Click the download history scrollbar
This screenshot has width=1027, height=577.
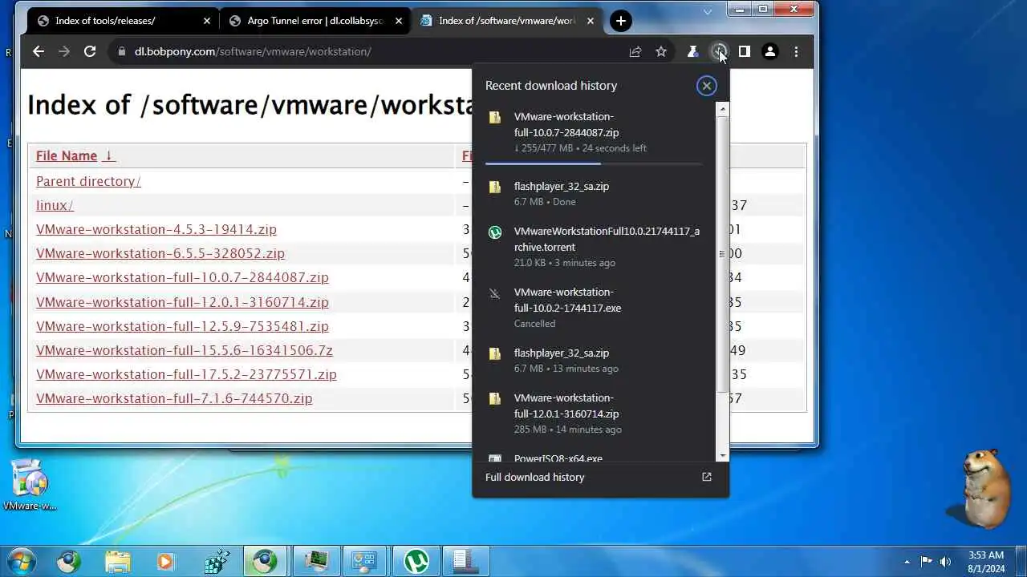[x=722, y=253]
